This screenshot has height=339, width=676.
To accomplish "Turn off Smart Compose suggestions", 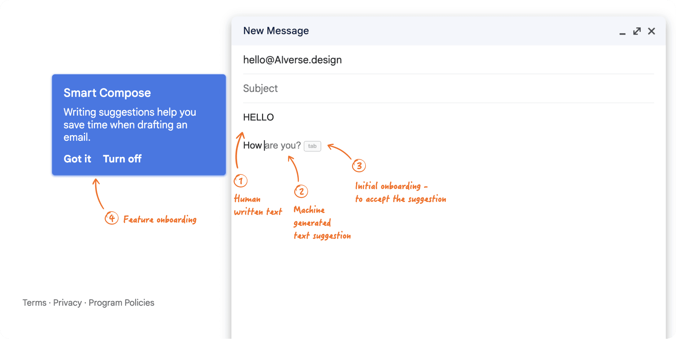I will tap(122, 158).
